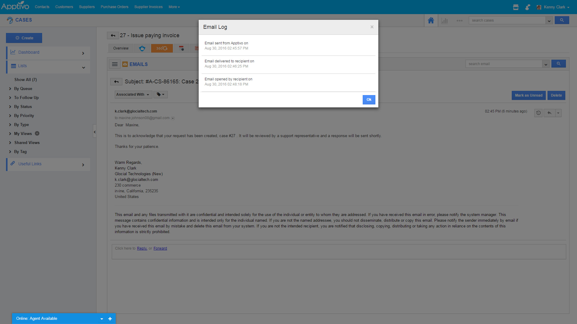Click the Forward link
Viewport: 577px width, 324px height.
click(x=160, y=248)
